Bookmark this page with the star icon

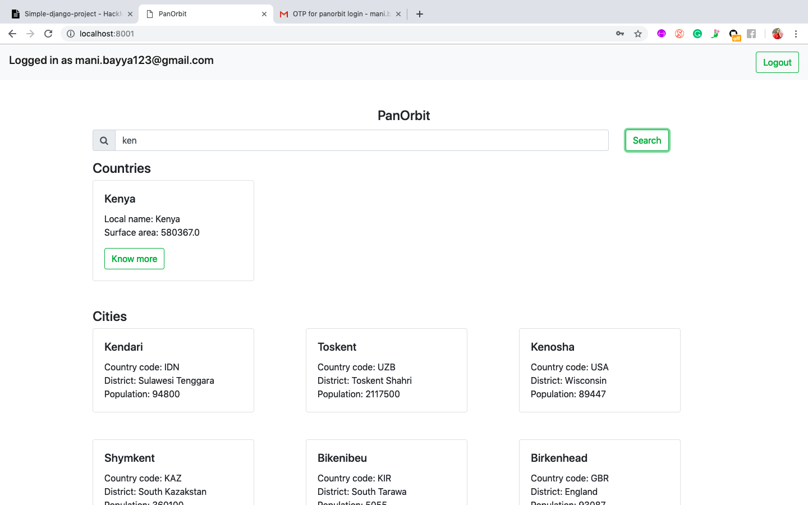point(638,34)
